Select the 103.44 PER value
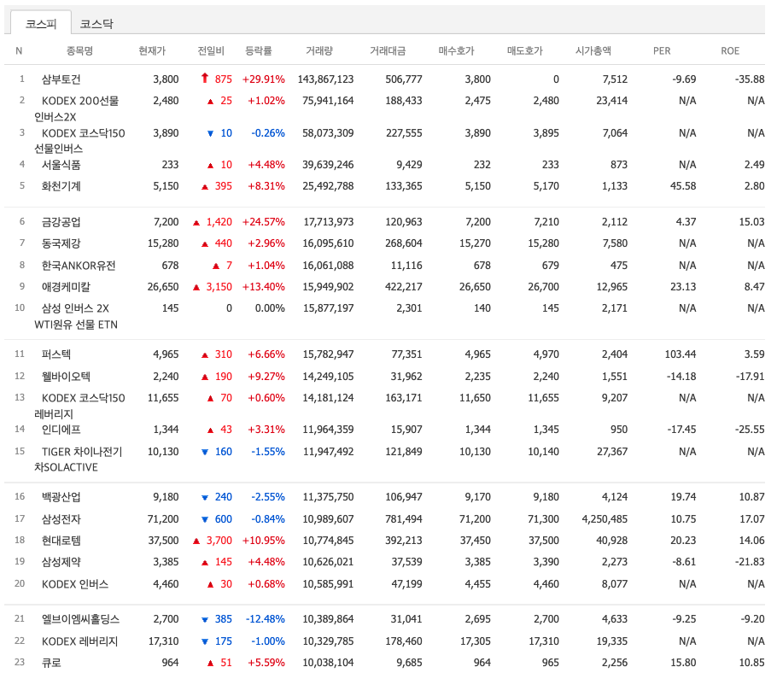The height and width of the screenshot is (673, 777). [681, 354]
